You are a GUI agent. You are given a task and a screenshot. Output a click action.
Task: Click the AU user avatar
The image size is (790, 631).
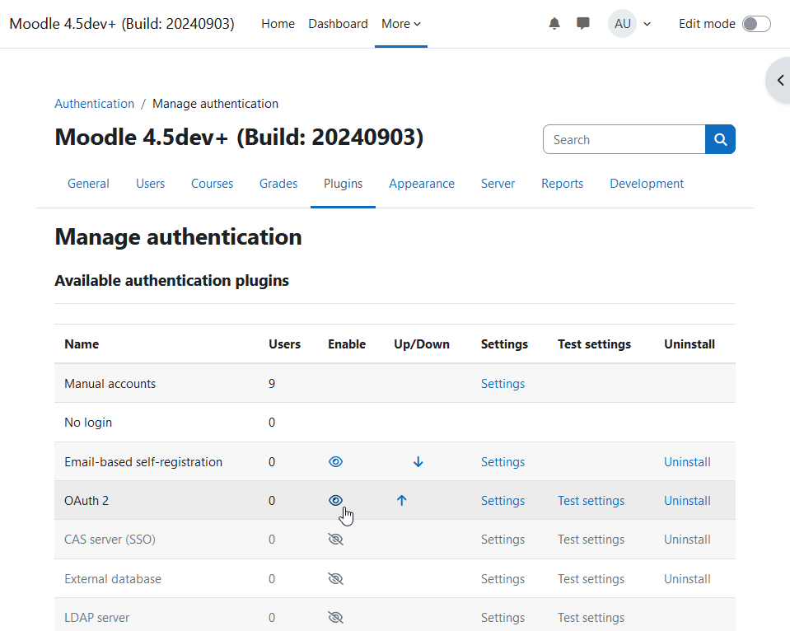[x=622, y=24]
